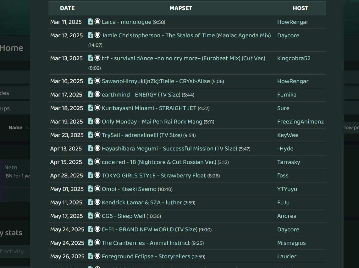The height and width of the screenshot is (268, 359).
Task: View host Fumika profile
Action: coord(287,95)
